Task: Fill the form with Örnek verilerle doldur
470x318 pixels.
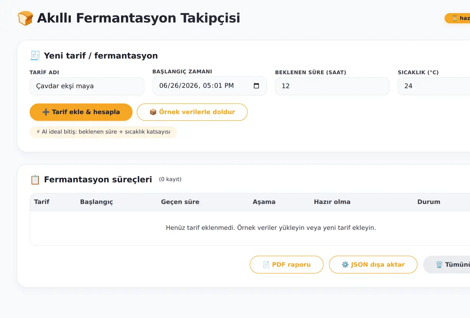Action: (192, 112)
